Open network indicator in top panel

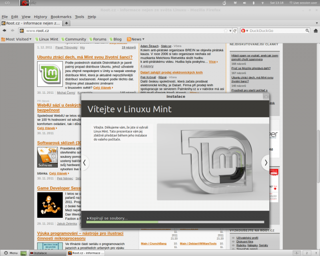pyautogui.click(x=263, y=3)
